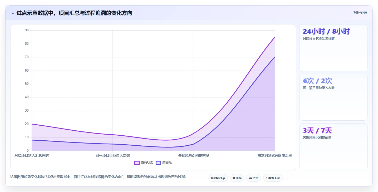Select the 数据卡片 tag chip
Screen dimensions: 378x192
[x=273, y=178]
